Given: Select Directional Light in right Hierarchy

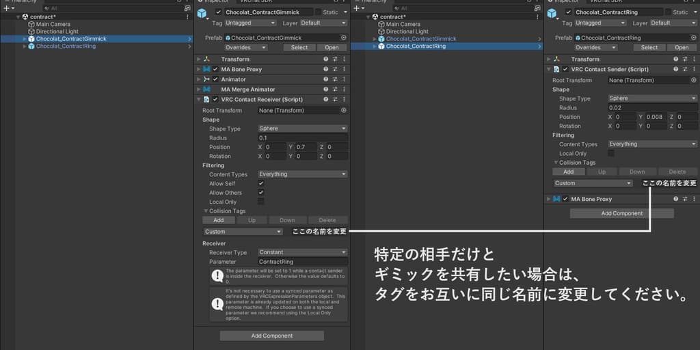Looking at the screenshot, I should tap(407, 31).
